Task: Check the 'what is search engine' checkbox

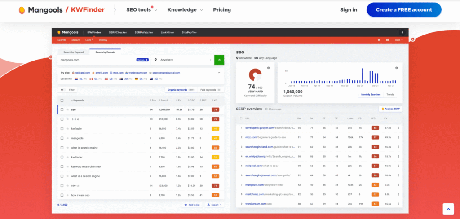Action: [x=62, y=148]
